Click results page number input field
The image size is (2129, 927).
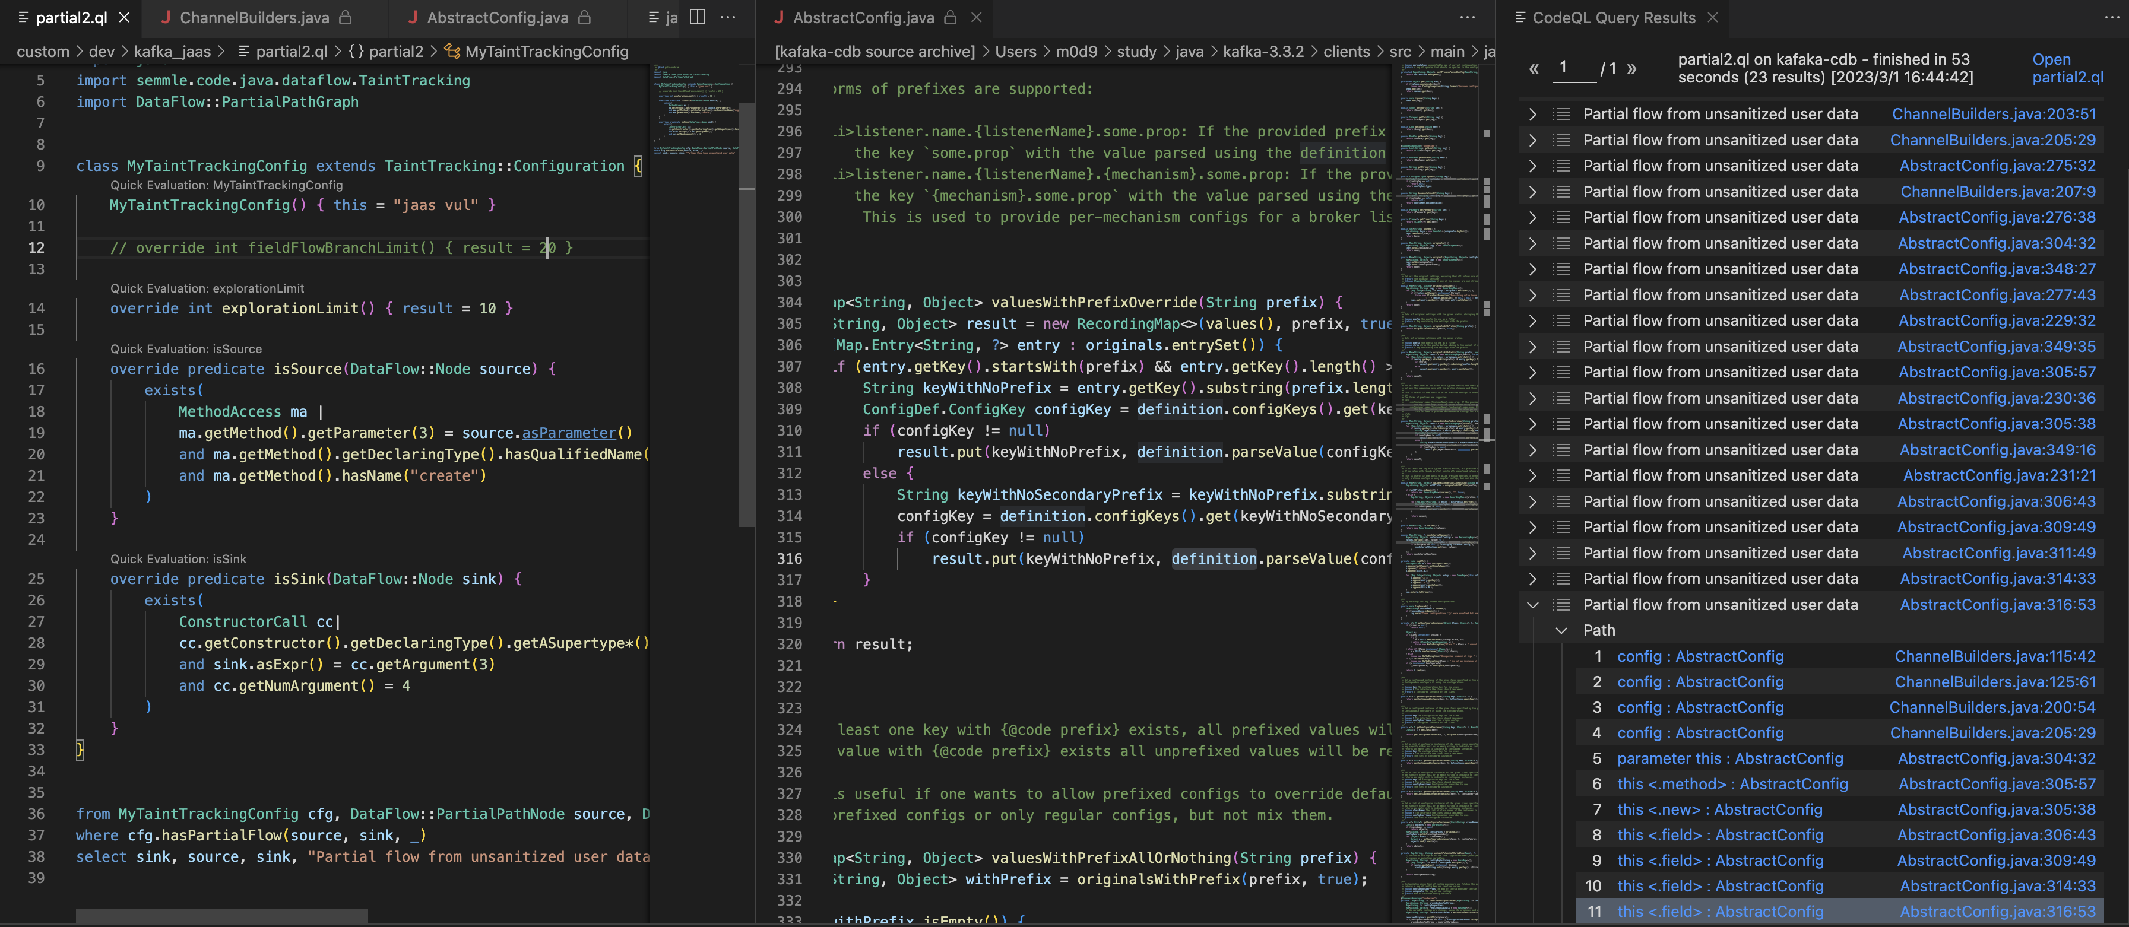click(1574, 69)
